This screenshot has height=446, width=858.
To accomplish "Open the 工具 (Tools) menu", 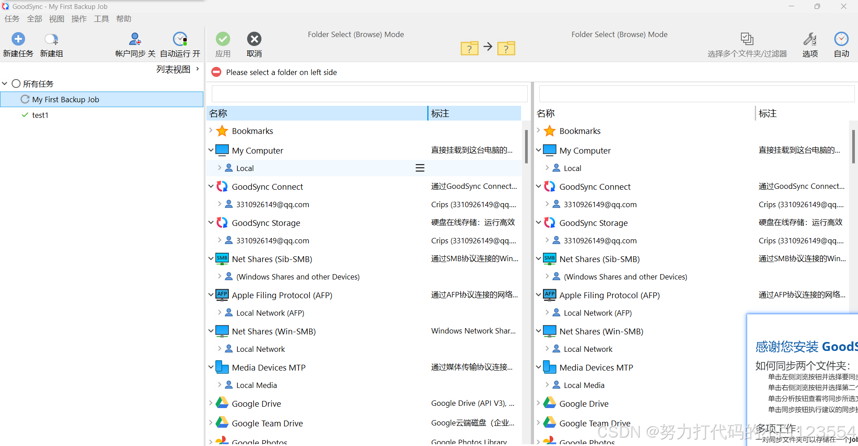I will coord(101,19).
